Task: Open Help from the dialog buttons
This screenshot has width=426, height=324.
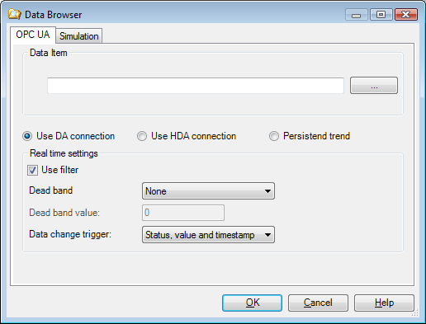Action: coord(384,303)
